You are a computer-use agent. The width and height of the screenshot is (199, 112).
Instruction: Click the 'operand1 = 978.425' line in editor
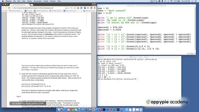point(110,27)
